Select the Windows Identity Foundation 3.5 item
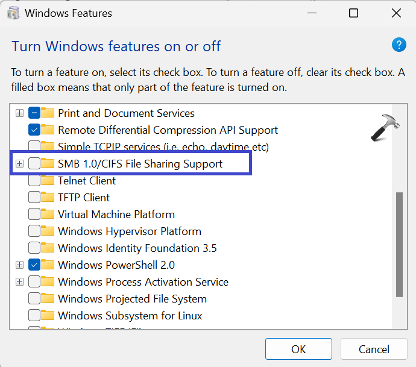416x367 pixels. point(137,248)
